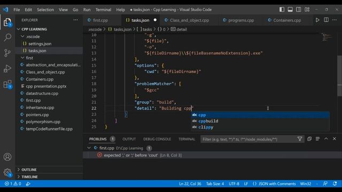This screenshot has height=192, width=342.
Task: Switch to the first.cpp editor tab
Action: click(100, 20)
